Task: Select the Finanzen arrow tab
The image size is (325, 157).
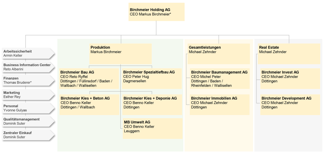Action: (x=28, y=80)
